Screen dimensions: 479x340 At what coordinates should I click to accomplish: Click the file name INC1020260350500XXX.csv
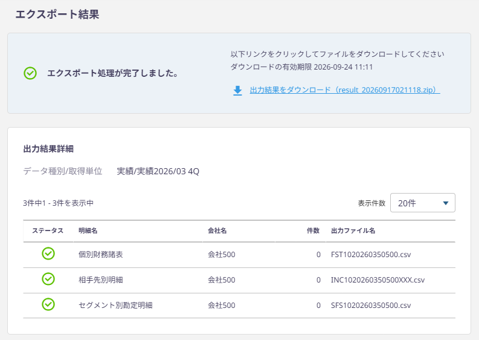tap(378, 280)
